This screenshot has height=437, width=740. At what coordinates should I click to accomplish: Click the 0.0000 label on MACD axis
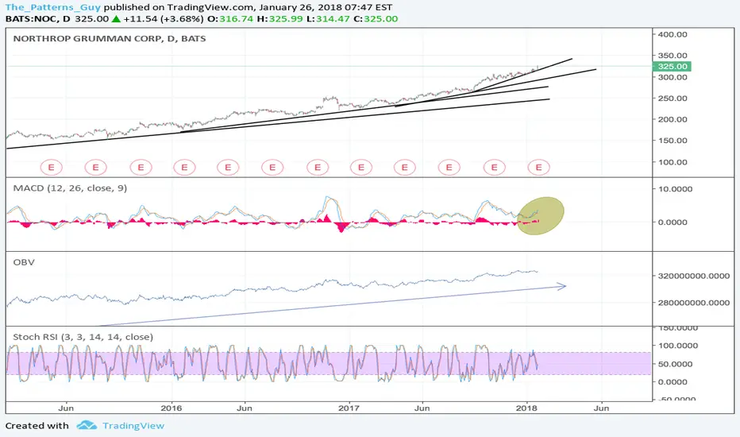673,222
